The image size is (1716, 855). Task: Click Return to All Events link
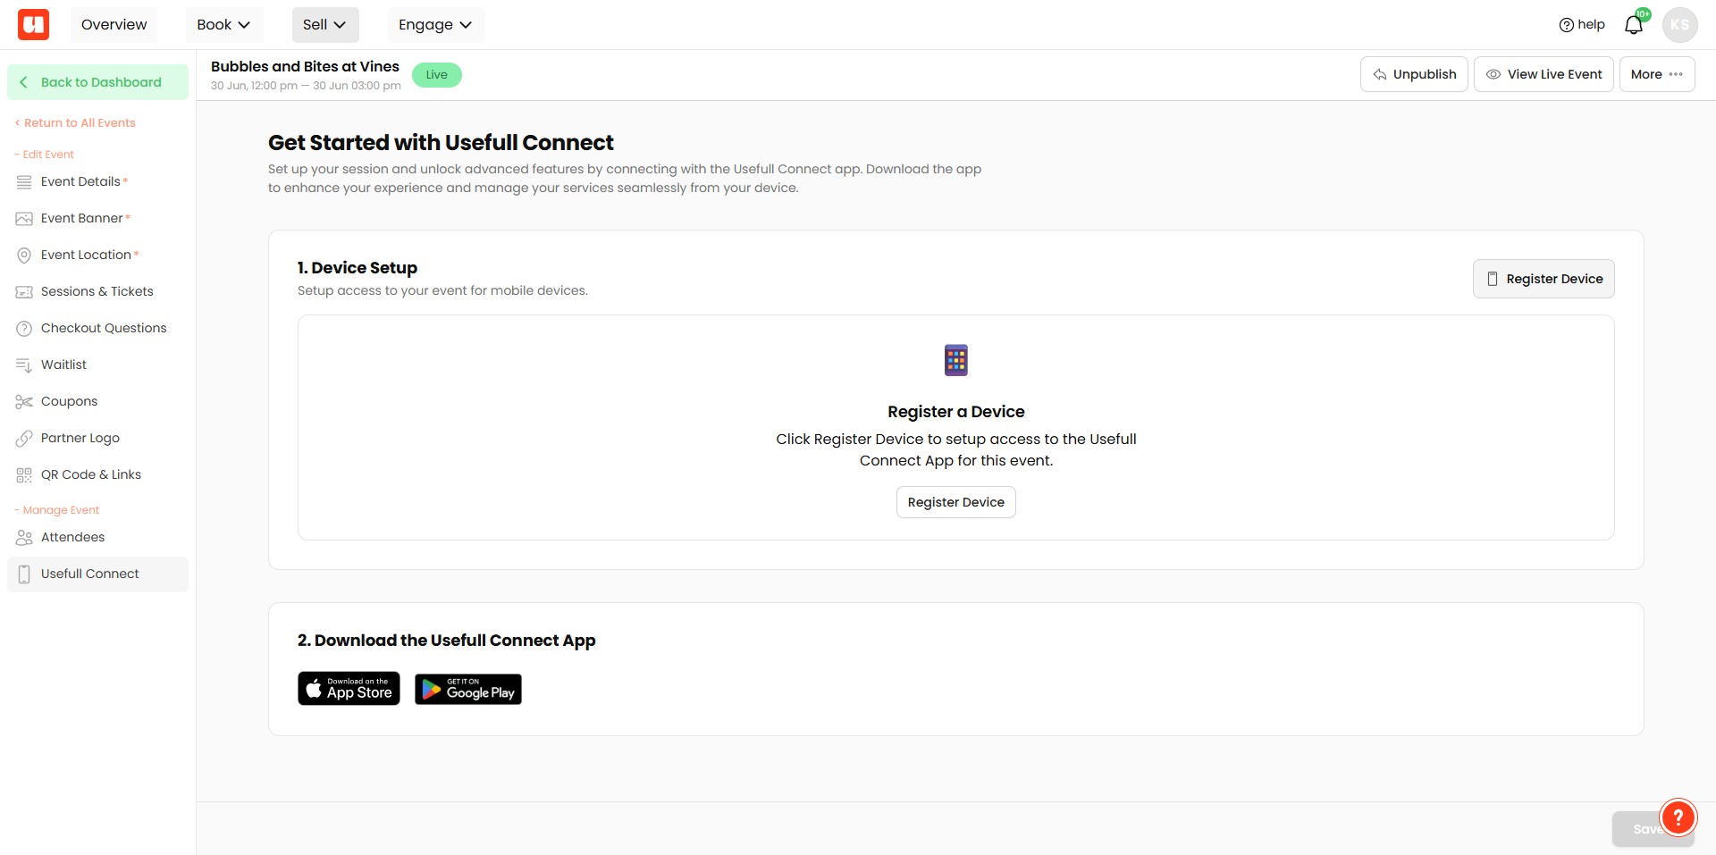(75, 123)
